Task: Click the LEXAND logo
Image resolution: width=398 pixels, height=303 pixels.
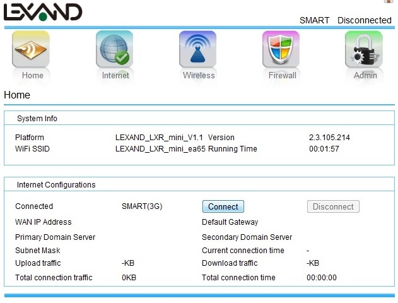Action: 43,12
